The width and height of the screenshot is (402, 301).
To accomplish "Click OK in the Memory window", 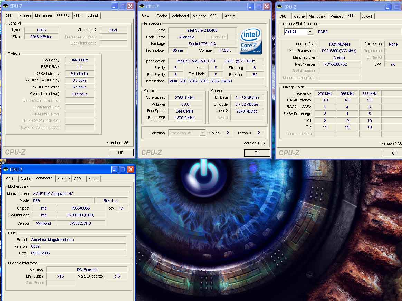I will click(121, 153).
